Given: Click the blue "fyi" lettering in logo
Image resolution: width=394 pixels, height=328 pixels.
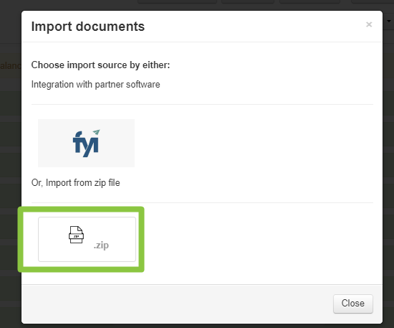Looking at the screenshot, I should click(85, 144).
